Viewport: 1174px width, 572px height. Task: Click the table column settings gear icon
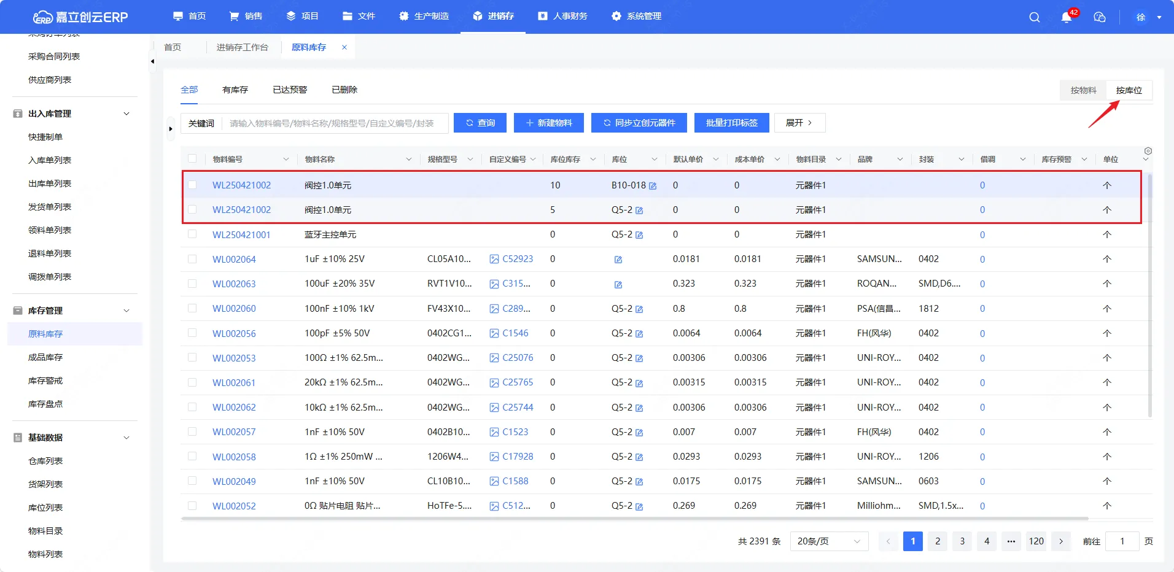[1148, 151]
